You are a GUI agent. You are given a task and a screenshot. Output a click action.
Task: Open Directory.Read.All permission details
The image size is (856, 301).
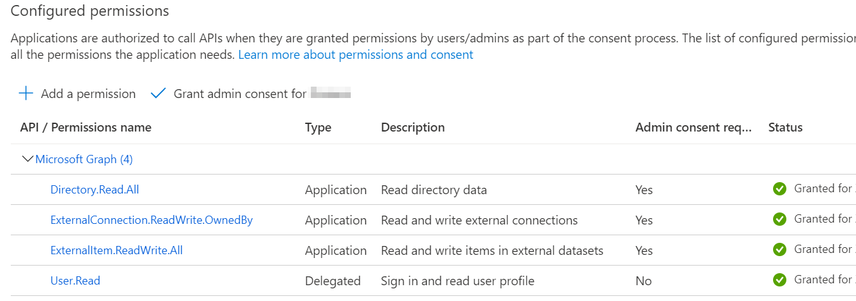[x=94, y=190]
